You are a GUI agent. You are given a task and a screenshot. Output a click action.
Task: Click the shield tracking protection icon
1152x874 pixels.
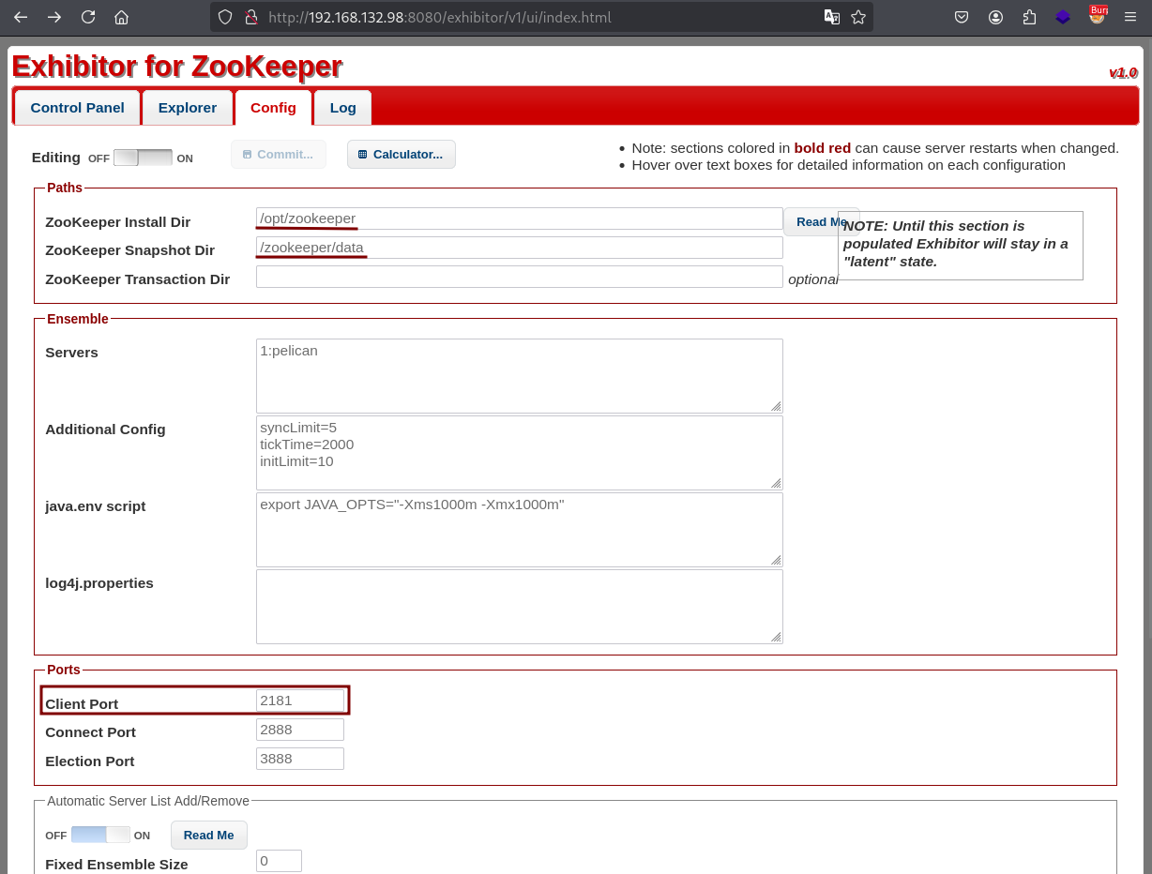(224, 17)
